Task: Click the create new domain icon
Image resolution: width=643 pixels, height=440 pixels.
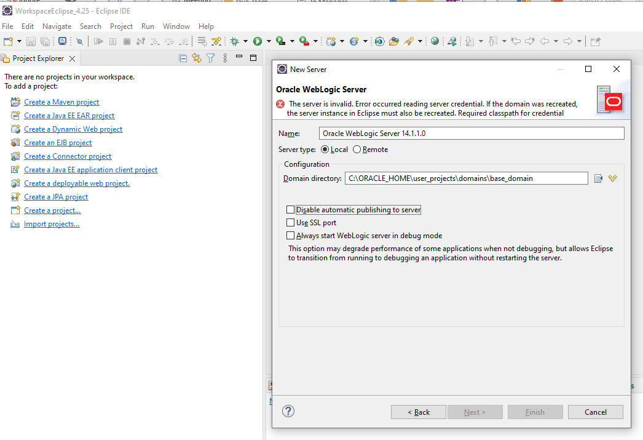Action: [x=613, y=178]
